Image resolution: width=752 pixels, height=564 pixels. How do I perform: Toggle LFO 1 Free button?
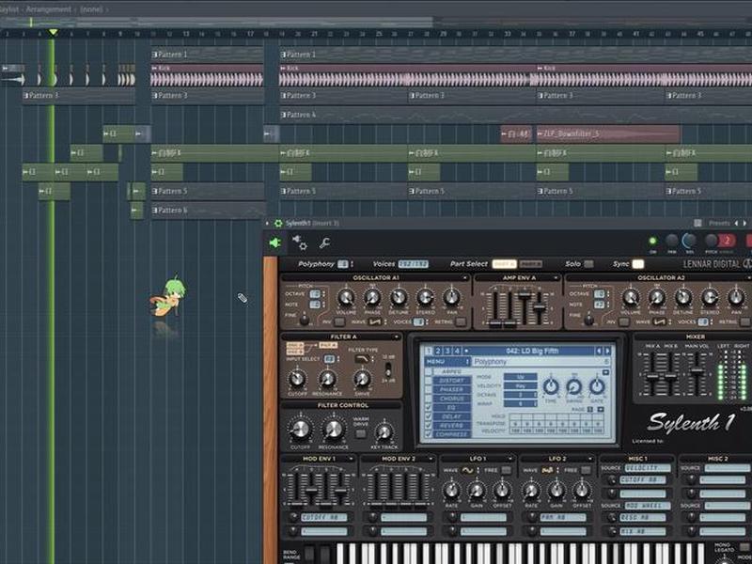coord(506,471)
